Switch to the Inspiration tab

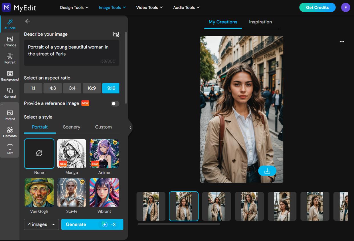pos(260,22)
